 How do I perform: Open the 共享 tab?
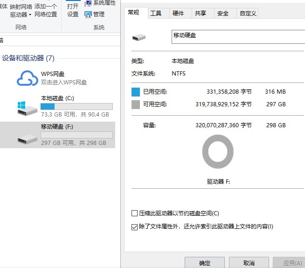coord(203,13)
